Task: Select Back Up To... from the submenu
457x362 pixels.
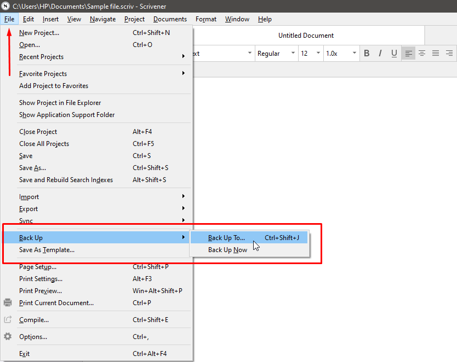Action: pos(225,237)
